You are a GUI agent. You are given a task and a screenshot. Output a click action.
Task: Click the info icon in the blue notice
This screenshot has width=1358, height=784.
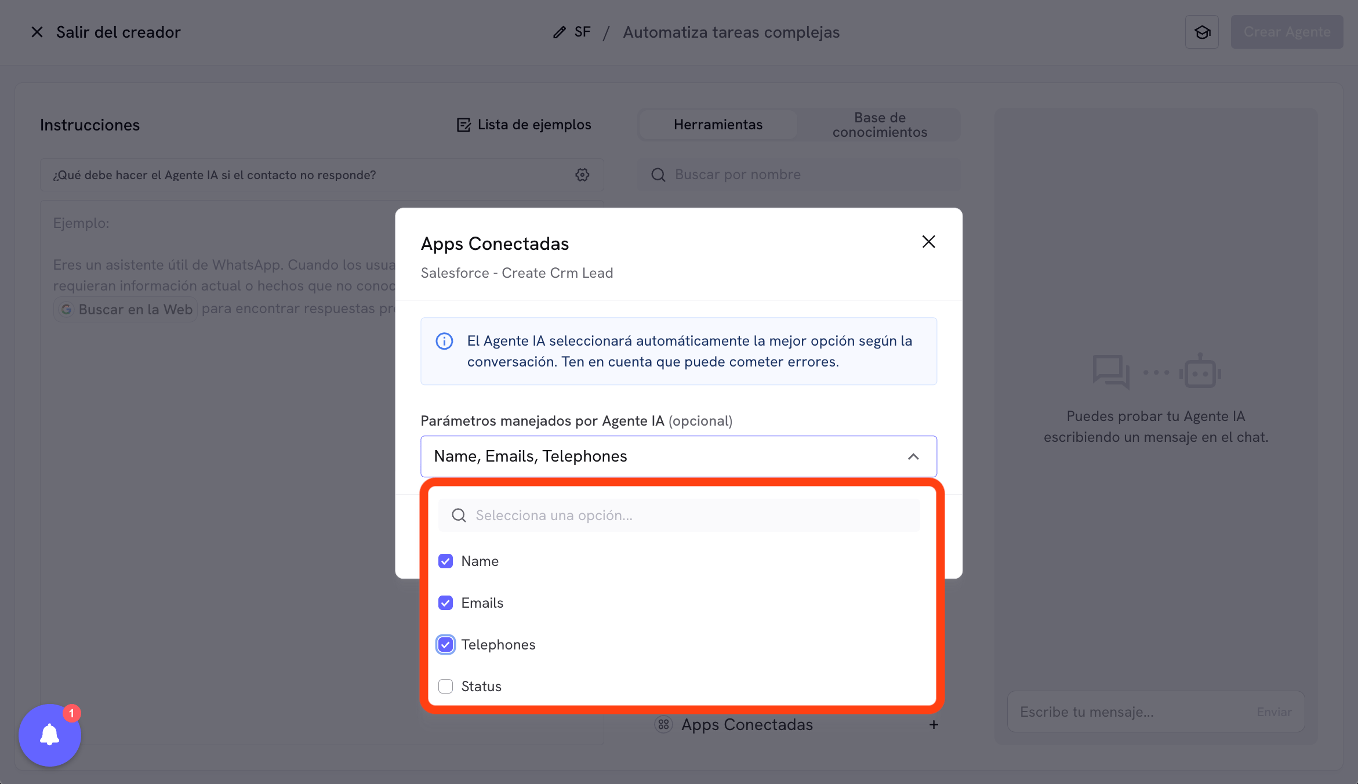tap(444, 341)
